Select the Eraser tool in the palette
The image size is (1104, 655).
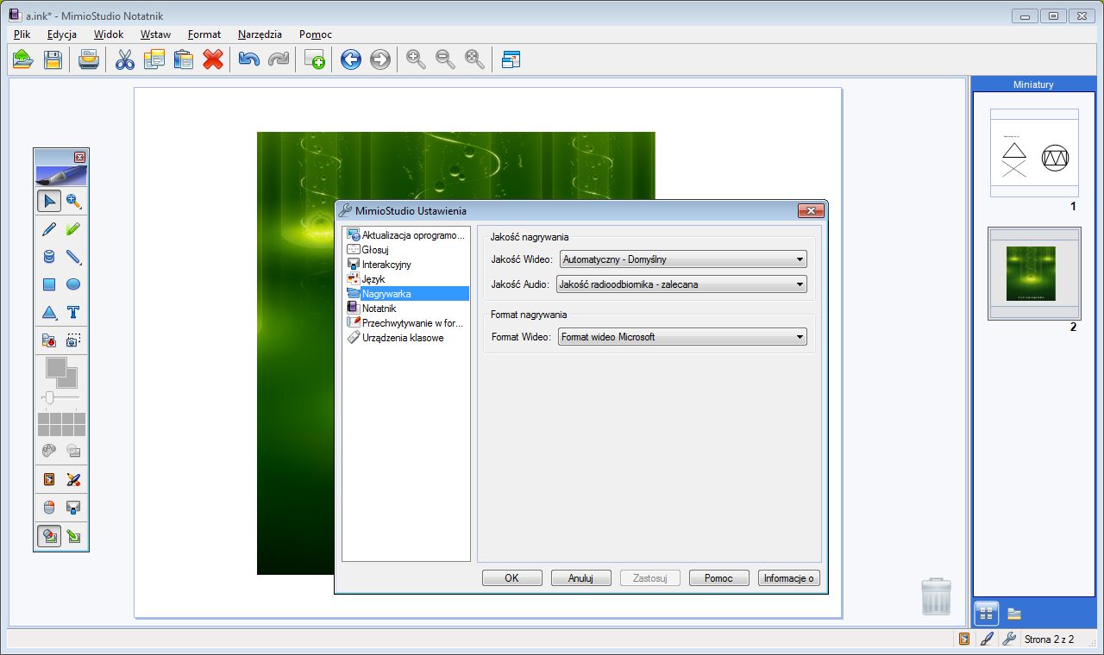tap(49, 257)
